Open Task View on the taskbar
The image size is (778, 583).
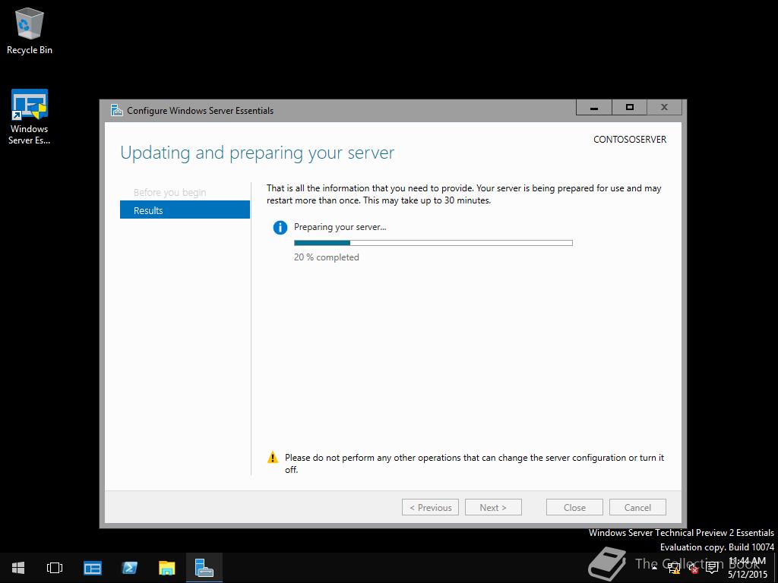pyautogui.click(x=55, y=568)
